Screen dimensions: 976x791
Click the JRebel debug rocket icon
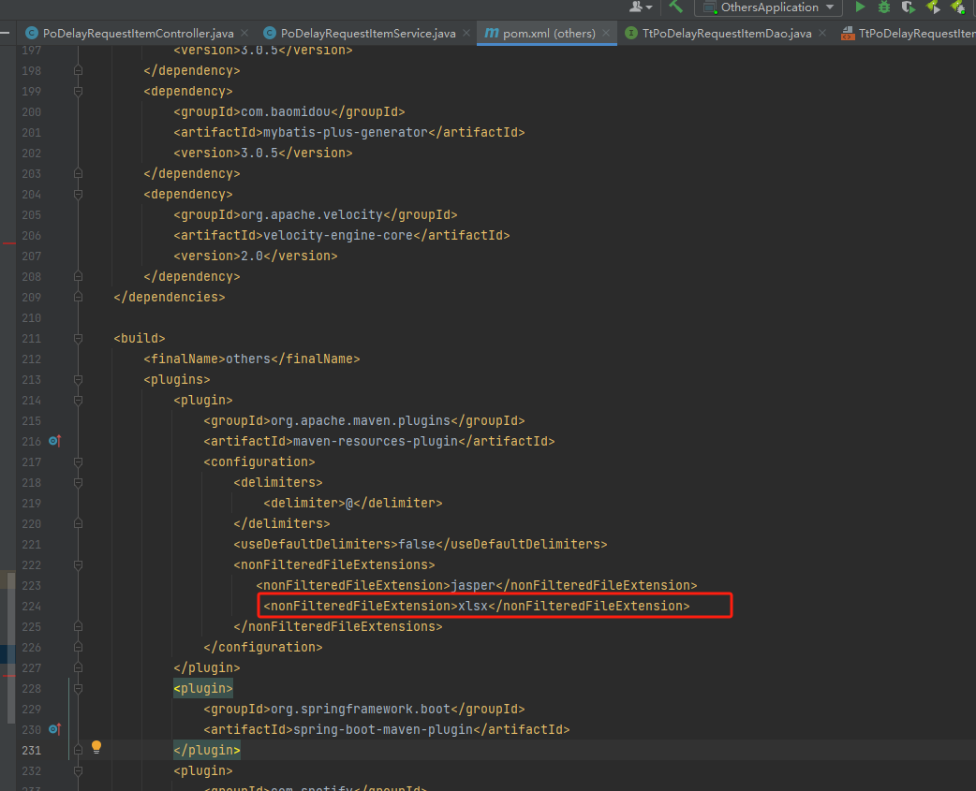(x=957, y=7)
